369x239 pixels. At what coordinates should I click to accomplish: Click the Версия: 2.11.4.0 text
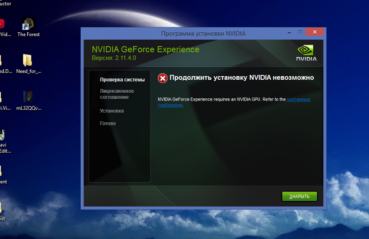point(114,58)
